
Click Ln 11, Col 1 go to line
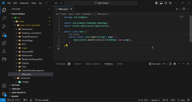point(143,100)
